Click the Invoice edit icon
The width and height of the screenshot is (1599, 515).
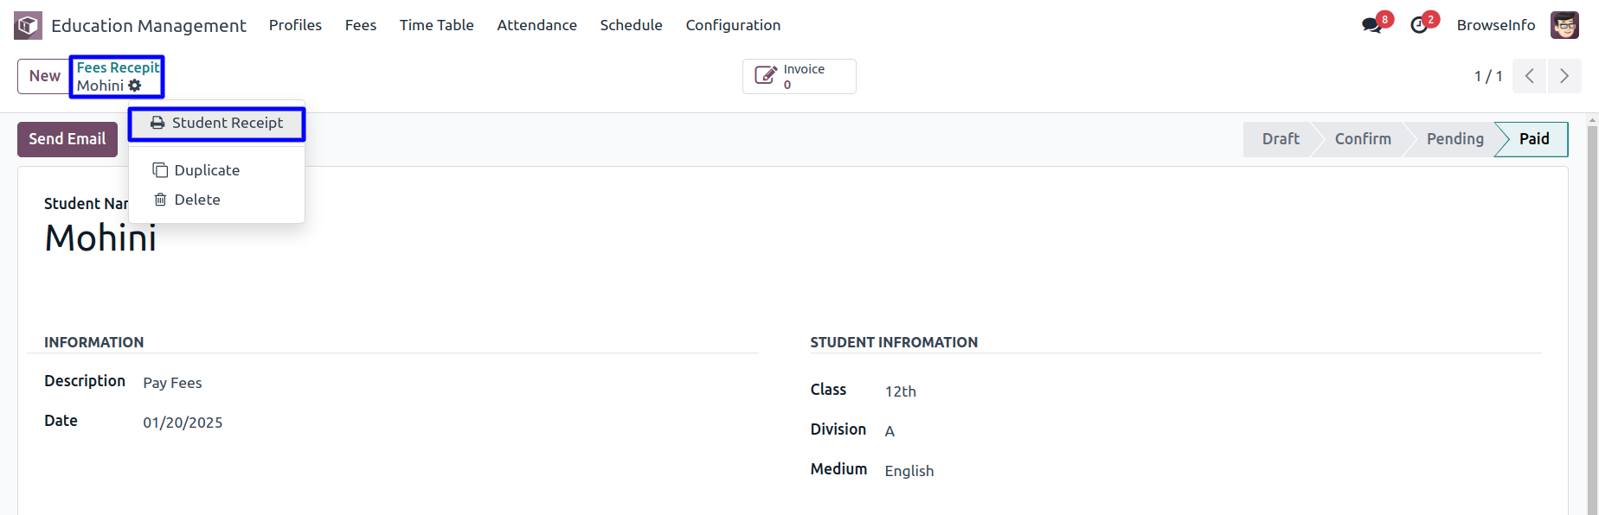[766, 76]
